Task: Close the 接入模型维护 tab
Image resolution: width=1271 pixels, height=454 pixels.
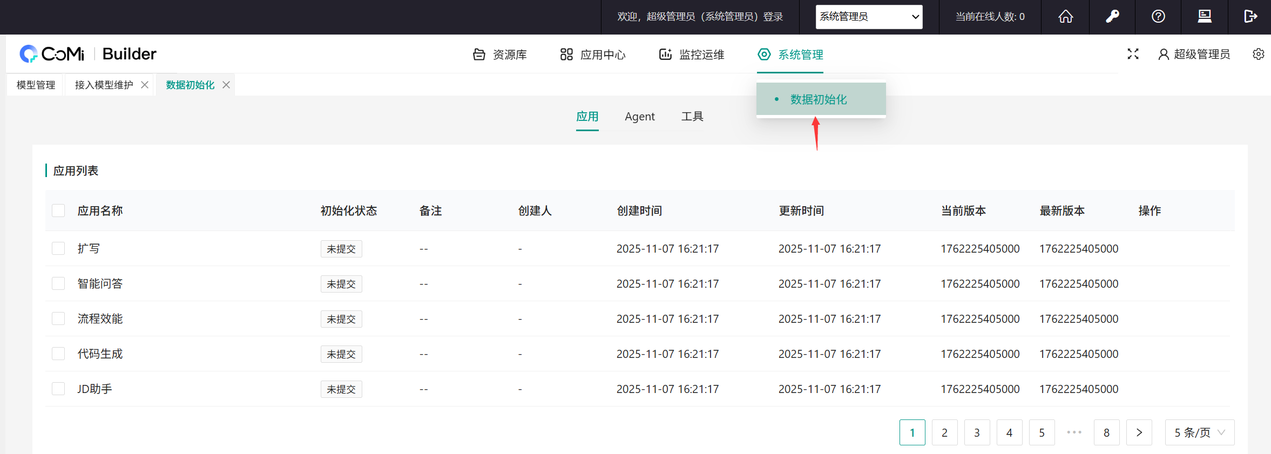Action: [145, 85]
